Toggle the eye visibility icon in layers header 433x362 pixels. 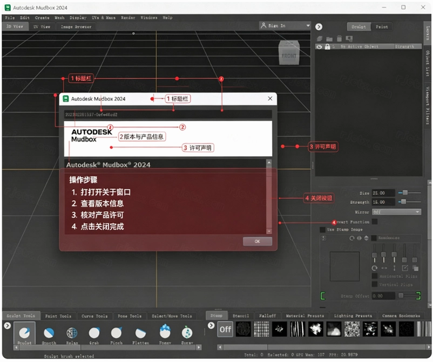pos(320,47)
